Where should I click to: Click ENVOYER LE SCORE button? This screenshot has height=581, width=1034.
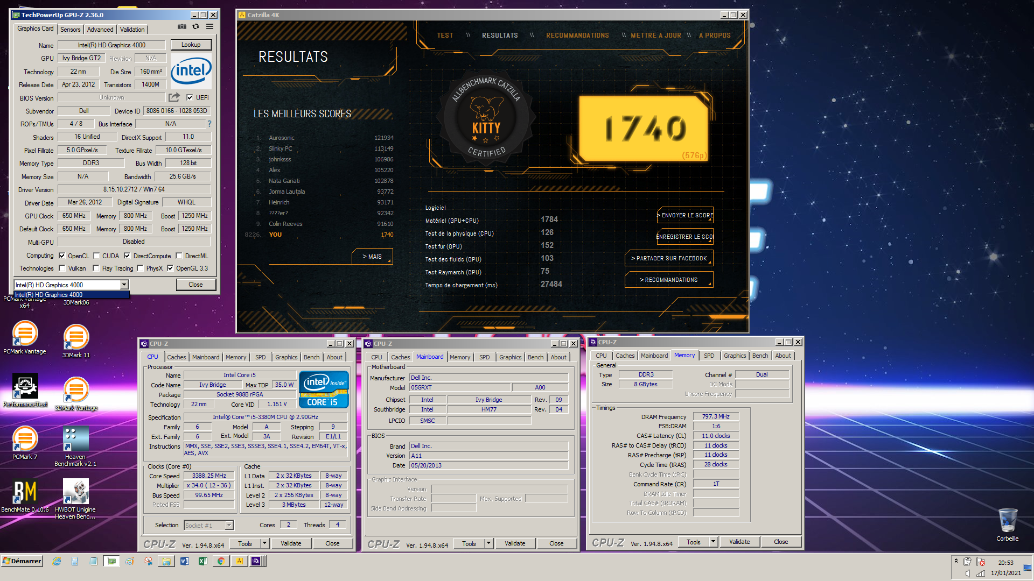click(685, 215)
